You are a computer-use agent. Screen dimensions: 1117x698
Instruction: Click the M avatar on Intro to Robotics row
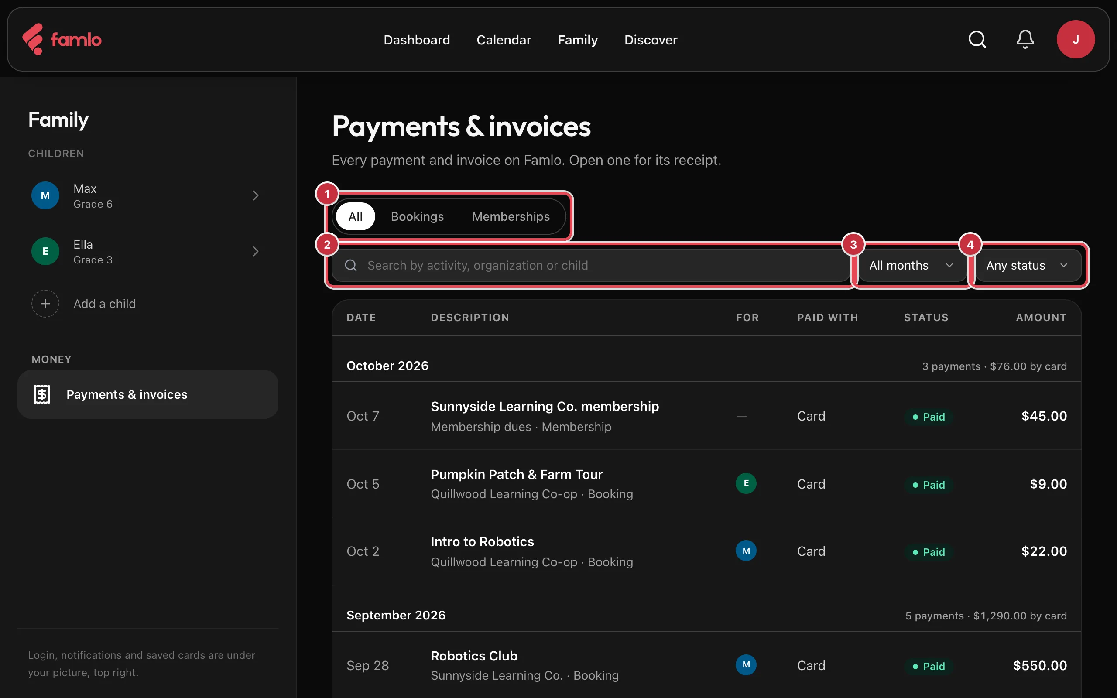pyautogui.click(x=746, y=551)
